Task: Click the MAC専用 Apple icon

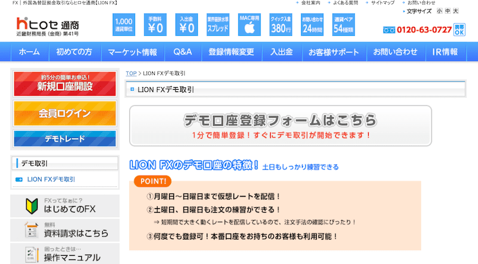Action: (249, 24)
